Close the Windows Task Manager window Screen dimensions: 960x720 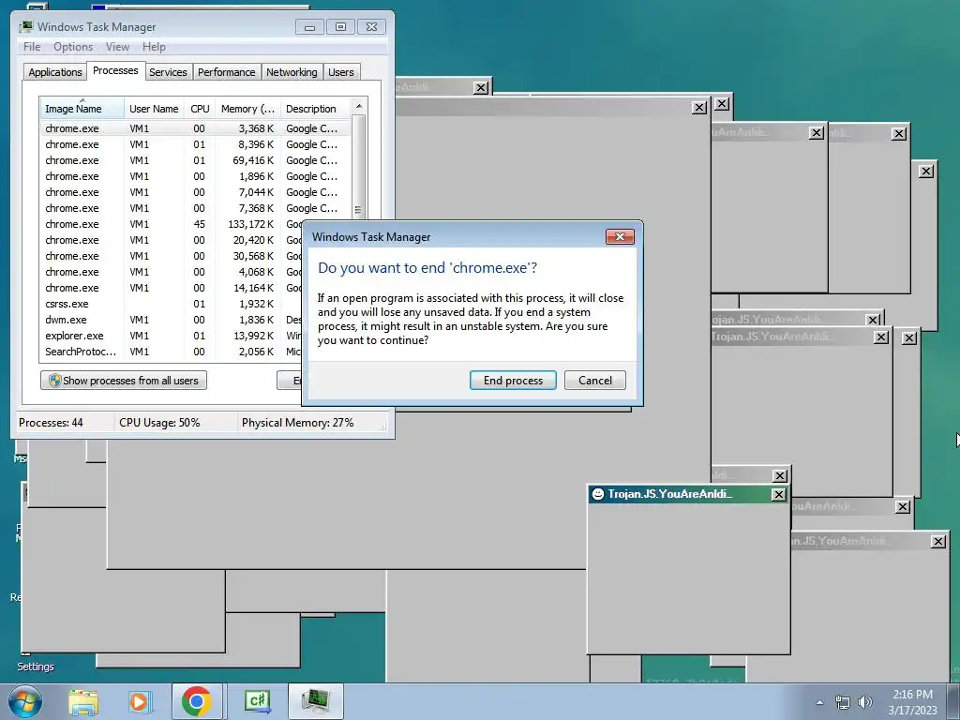pos(371,27)
